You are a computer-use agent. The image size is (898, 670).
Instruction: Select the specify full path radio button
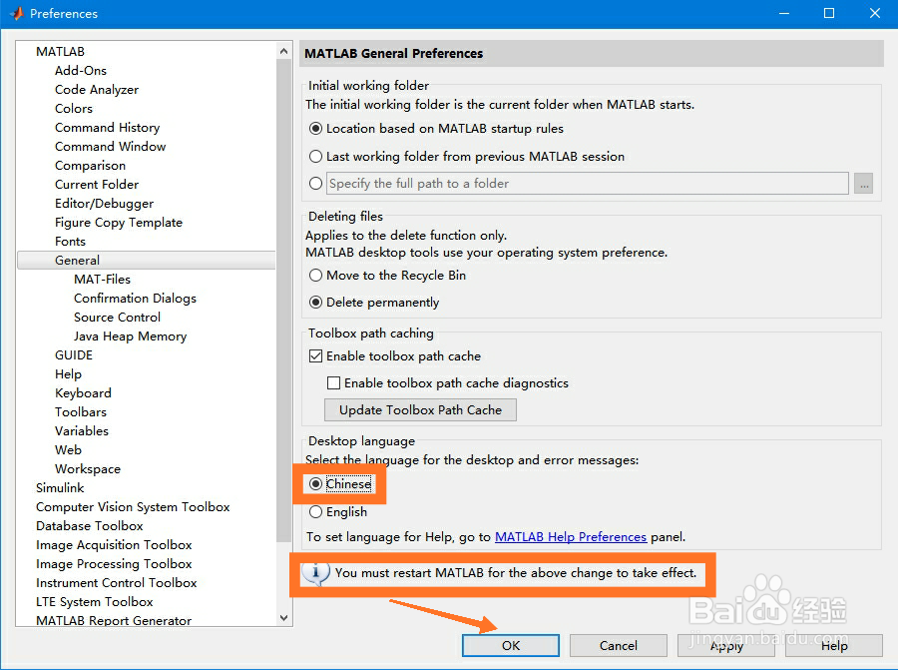(x=315, y=184)
